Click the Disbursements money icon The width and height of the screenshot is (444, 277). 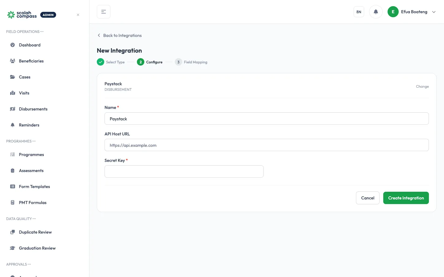click(x=13, y=109)
